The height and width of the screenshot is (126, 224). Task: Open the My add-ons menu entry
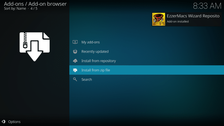click(90, 42)
